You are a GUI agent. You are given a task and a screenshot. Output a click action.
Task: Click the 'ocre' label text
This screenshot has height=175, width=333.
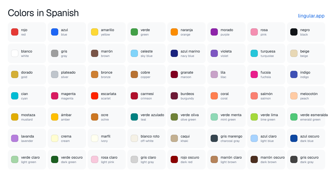point(105,115)
